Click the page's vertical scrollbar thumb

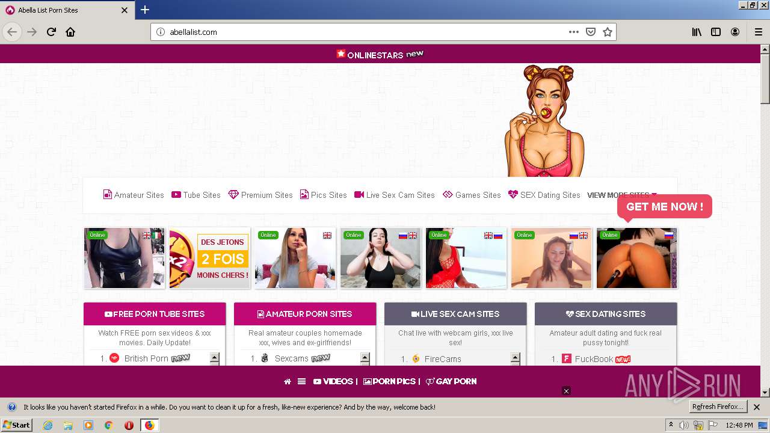pyautogui.click(x=765, y=79)
